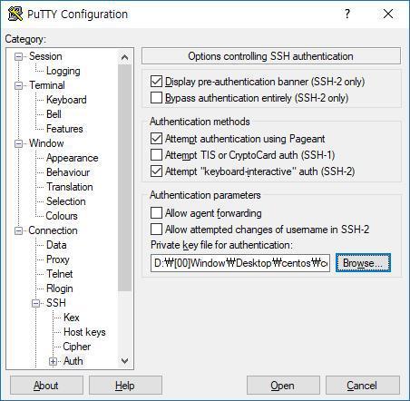410x401 pixels.
Task: Click the PuTTY icon in title bar
Action: pos(15,14)
